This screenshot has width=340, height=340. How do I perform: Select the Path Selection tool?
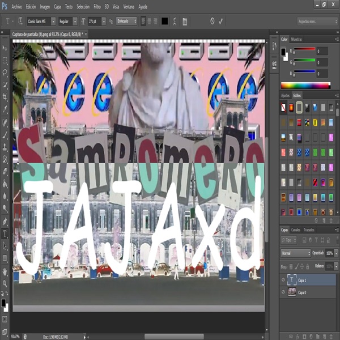pyautogui.click(x=5, y=246)
